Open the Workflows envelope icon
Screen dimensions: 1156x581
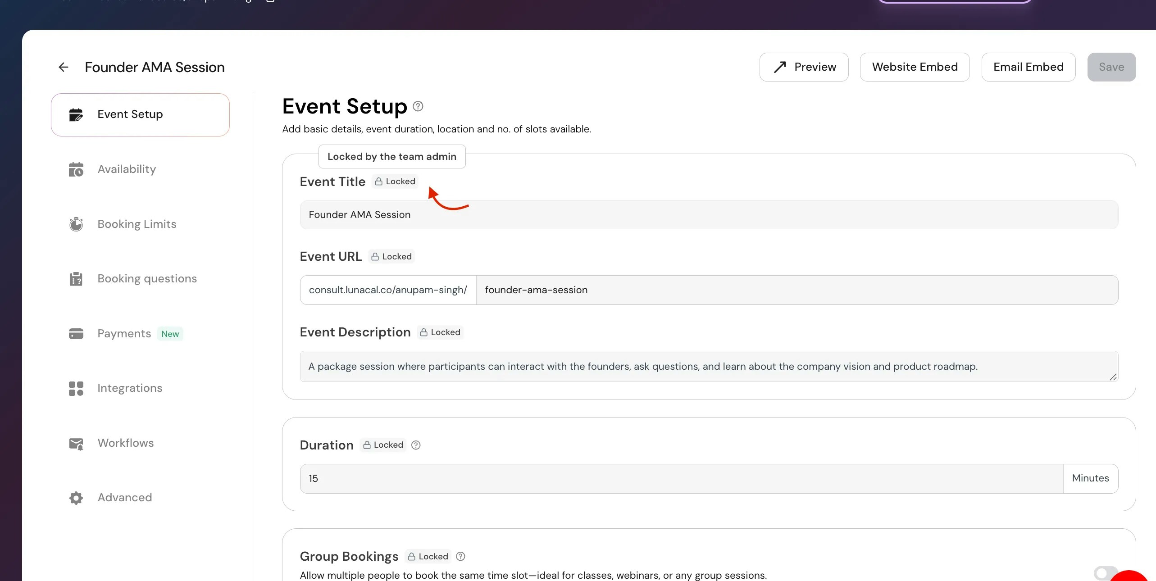click(76, 443)
